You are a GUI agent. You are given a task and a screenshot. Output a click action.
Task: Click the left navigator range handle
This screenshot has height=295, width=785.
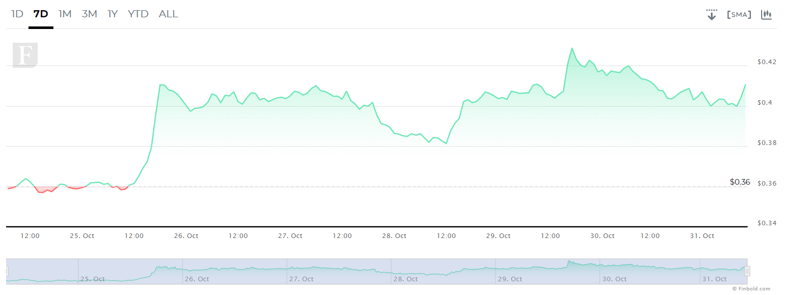7,271
